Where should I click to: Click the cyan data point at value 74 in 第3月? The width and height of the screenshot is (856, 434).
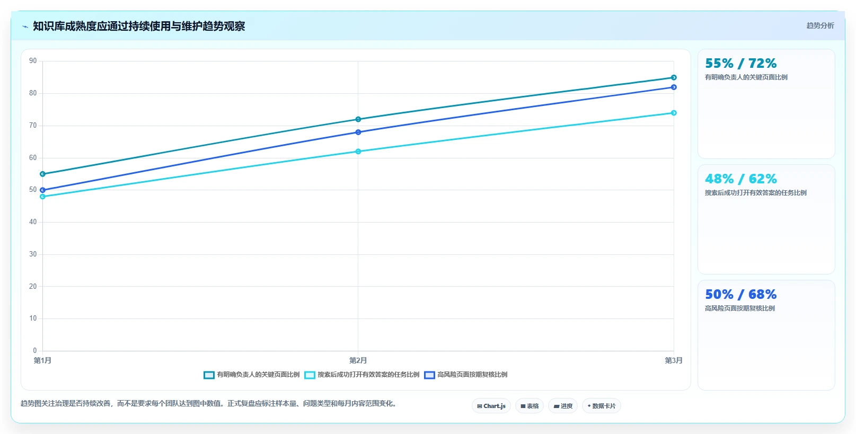674,113
